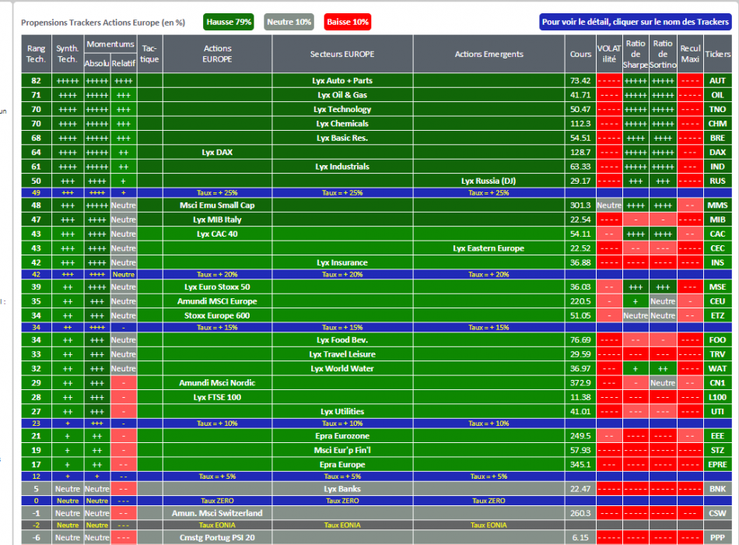
Task: Open the Lyx CAC 40 tracker
Action: click(x=217, y=234)
